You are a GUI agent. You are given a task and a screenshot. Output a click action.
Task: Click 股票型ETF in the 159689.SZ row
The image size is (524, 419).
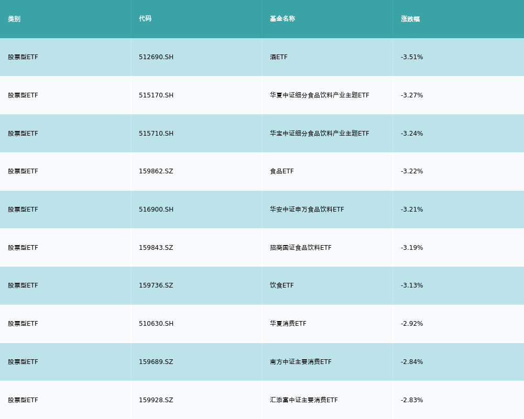coord(23,362)
